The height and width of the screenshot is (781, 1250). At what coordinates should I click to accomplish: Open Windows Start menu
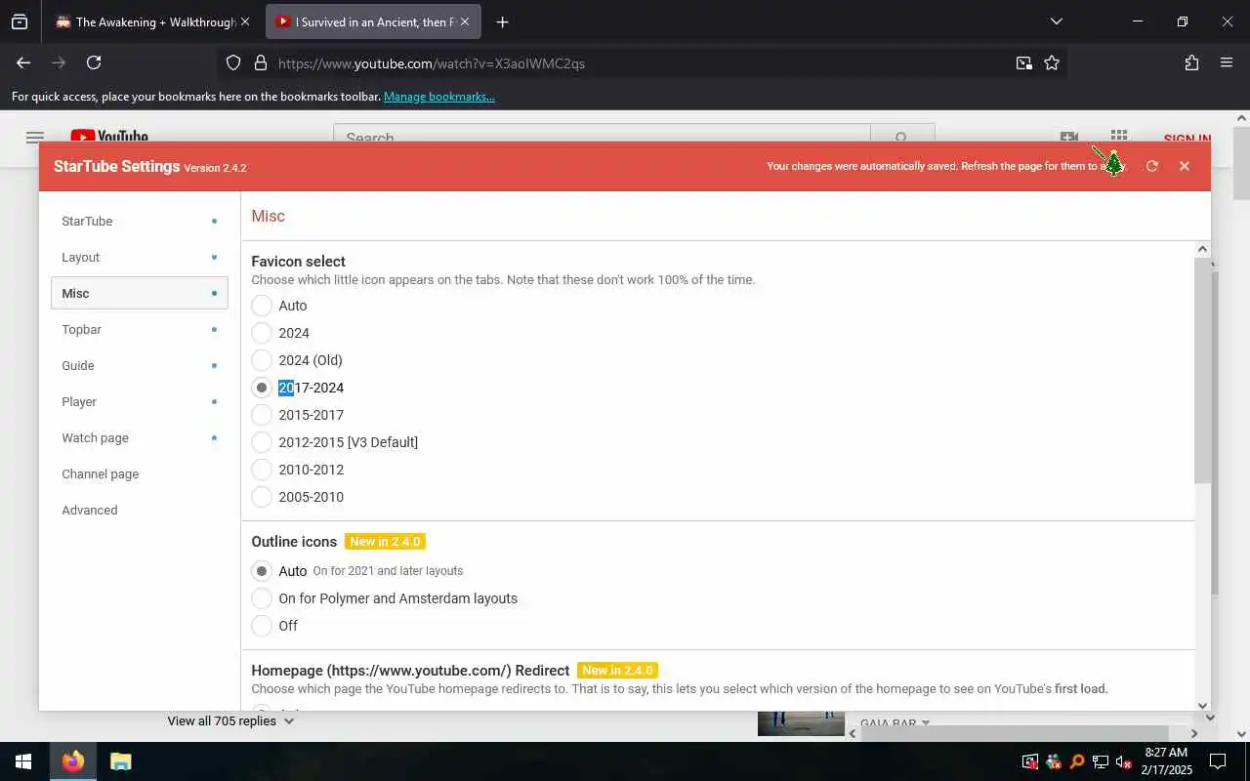coord(23,761)
